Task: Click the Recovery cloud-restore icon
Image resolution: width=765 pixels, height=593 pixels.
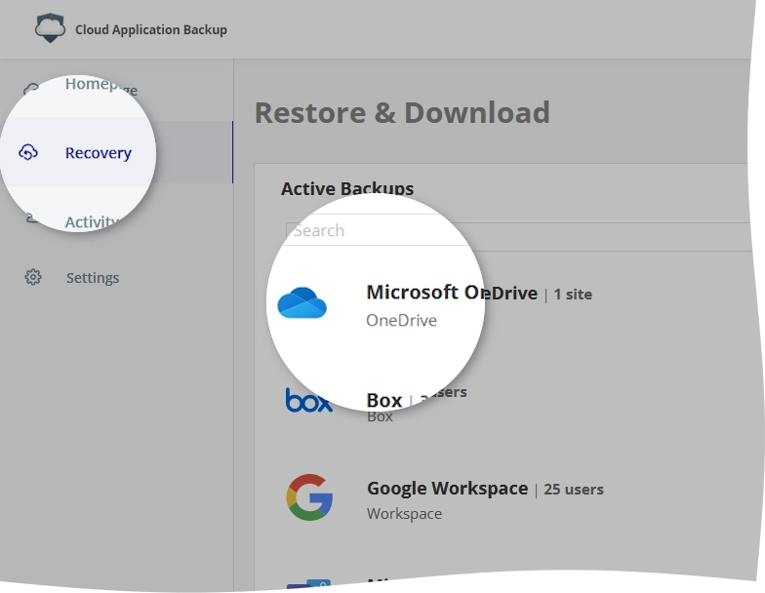Action: [x=28, y=152]
